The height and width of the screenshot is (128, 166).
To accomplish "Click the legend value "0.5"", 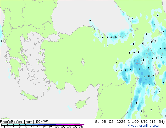I will pyautogui.click(x=9, y=127).
